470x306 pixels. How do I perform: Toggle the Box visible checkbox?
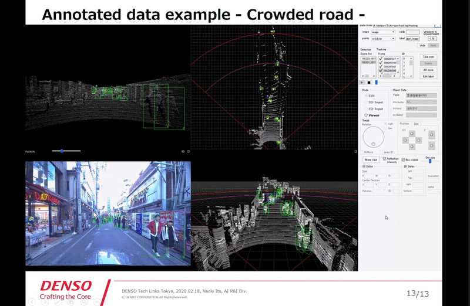tap(403, 159)
